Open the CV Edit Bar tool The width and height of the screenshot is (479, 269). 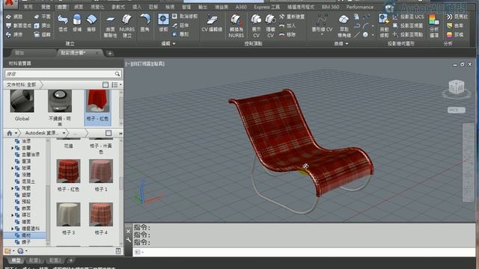(212, 23)
